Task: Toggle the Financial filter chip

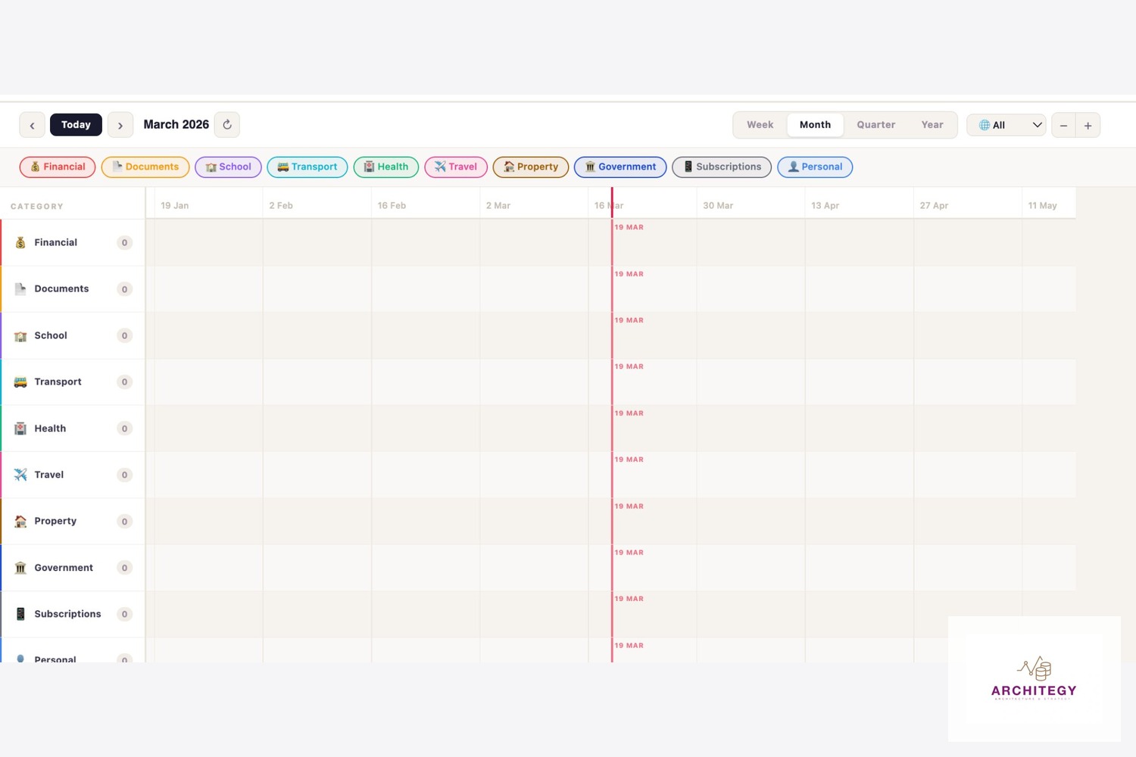Action: click(x=58, y=167)
